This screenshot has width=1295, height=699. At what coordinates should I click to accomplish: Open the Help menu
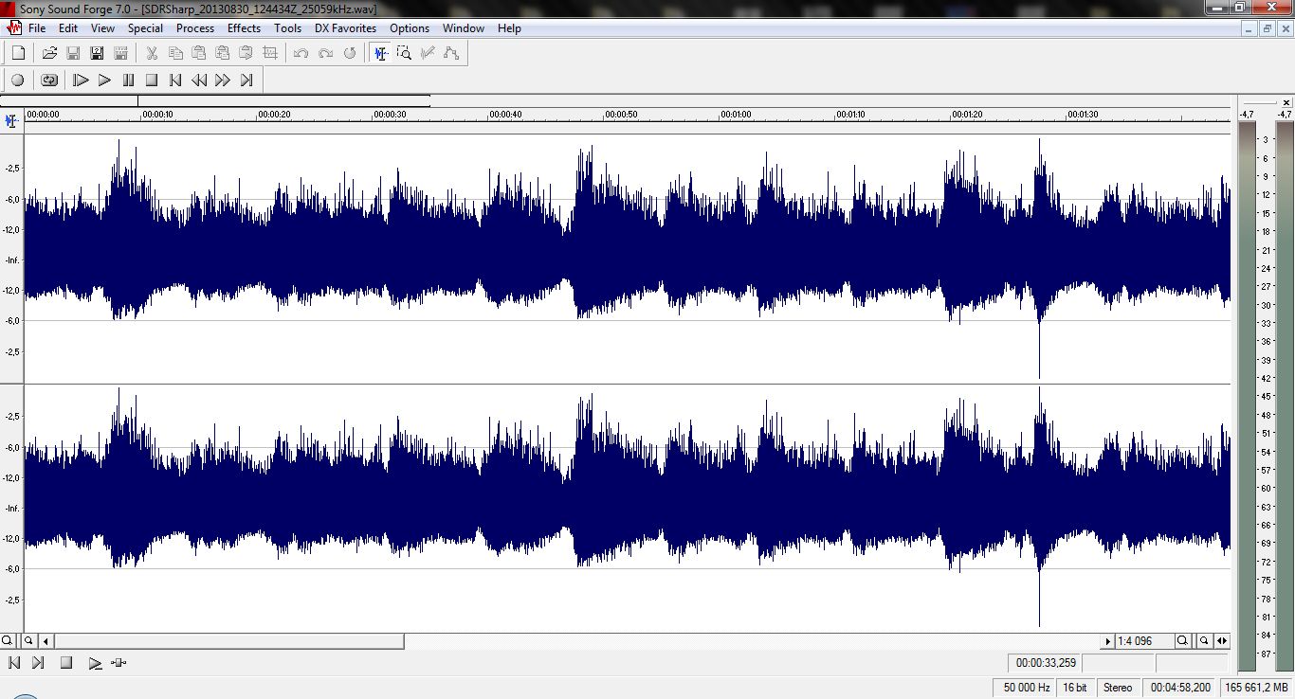(509, 28)
